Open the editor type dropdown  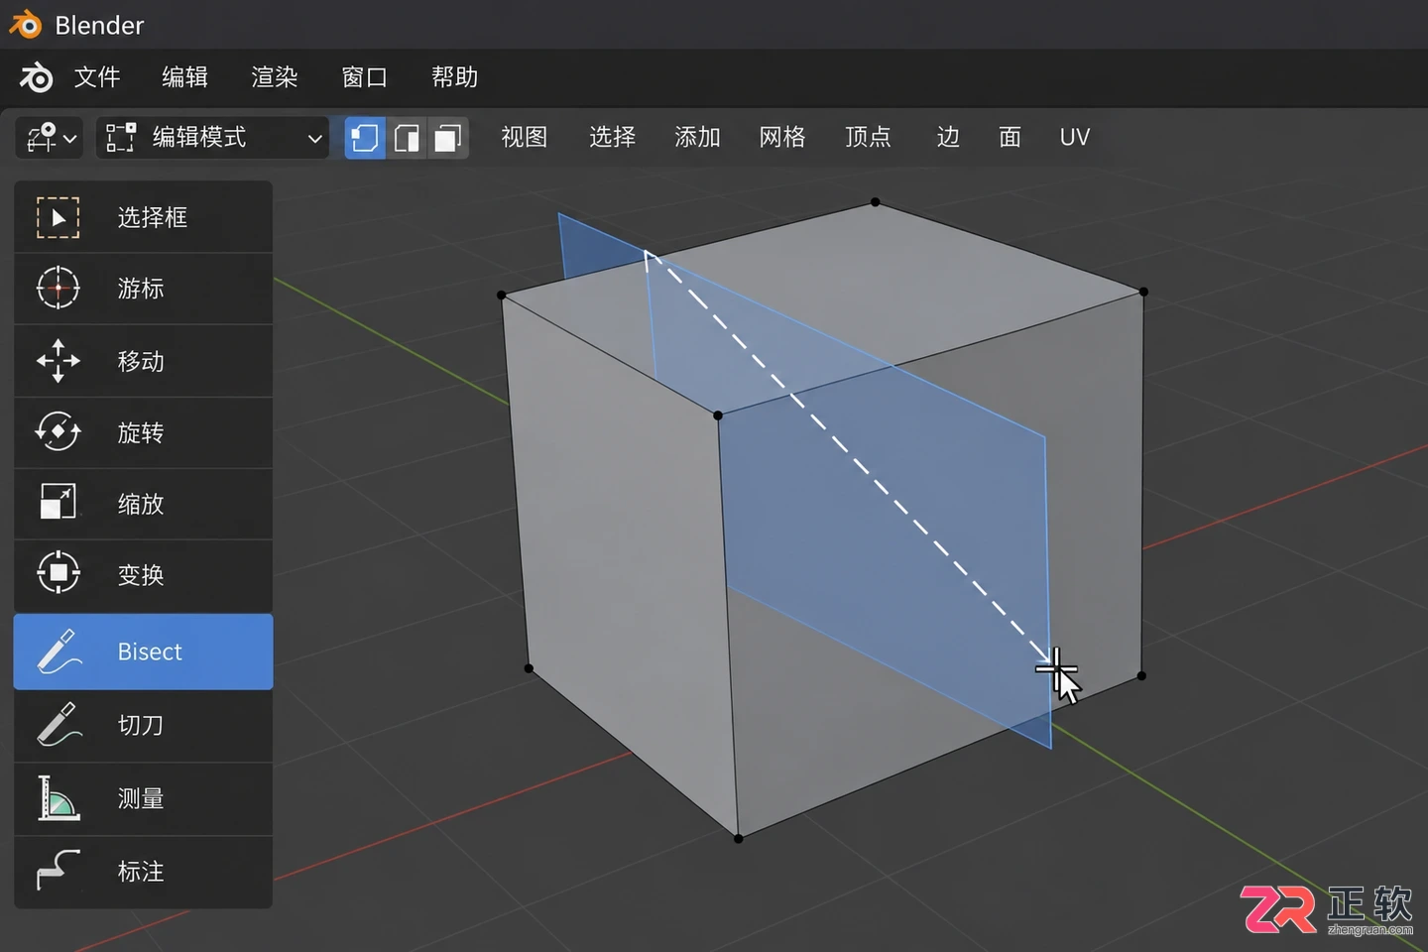52,138
